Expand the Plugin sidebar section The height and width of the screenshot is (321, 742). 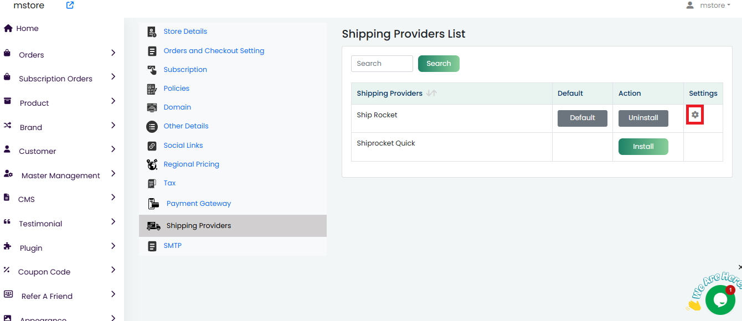(x=113, y=246)
